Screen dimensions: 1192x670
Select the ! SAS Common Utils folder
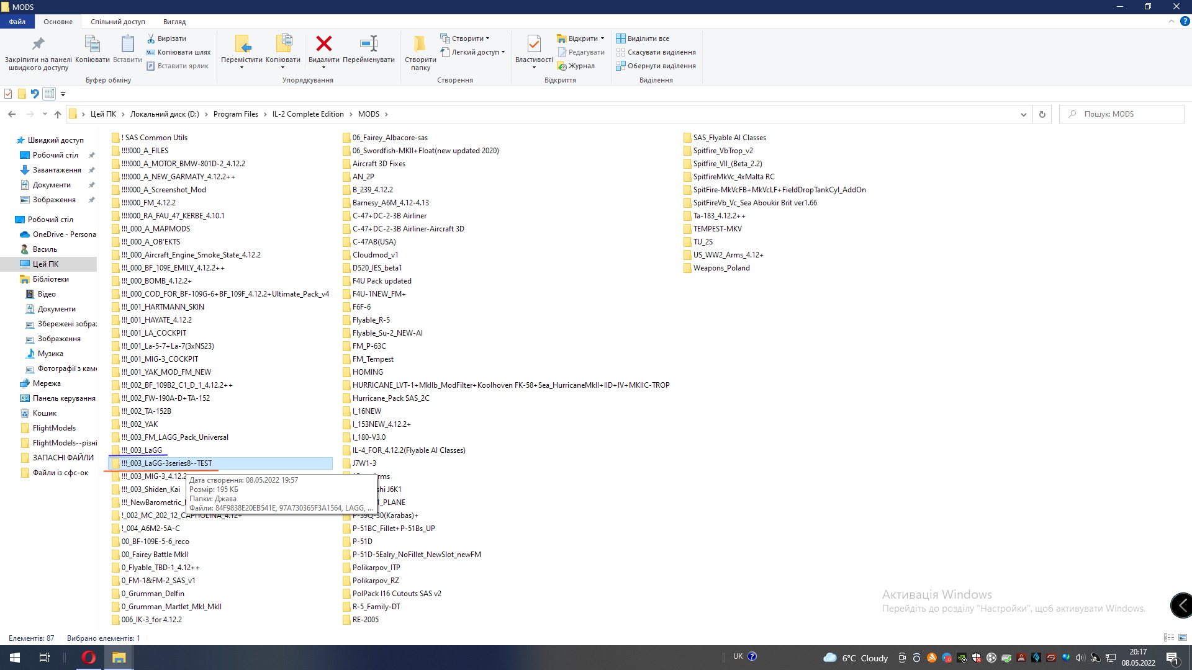coord(154,138)
